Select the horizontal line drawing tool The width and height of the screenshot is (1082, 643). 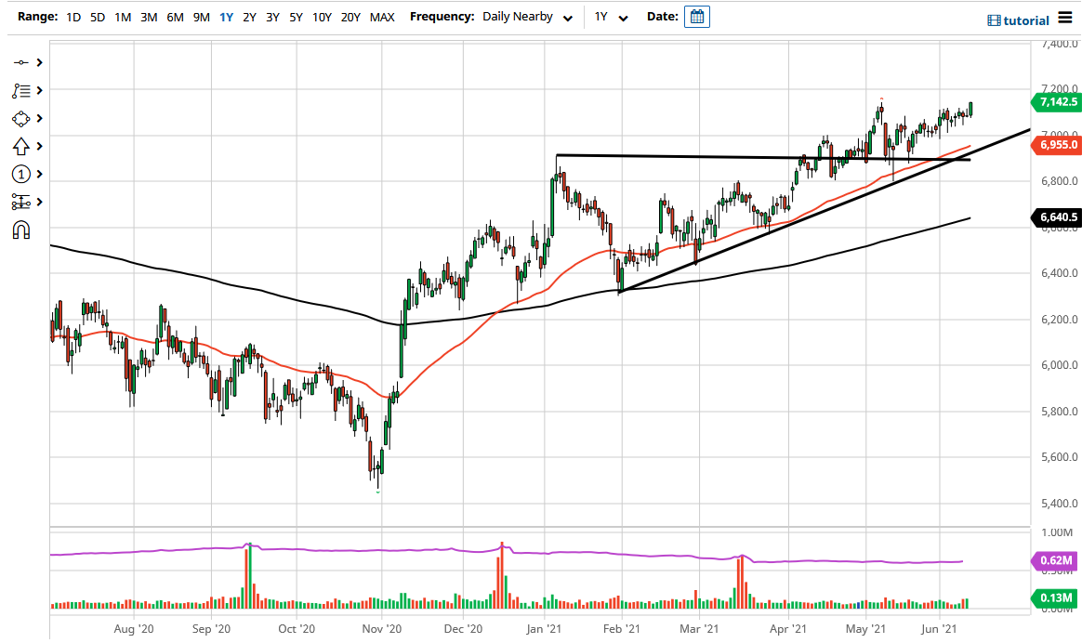point(23,63)
